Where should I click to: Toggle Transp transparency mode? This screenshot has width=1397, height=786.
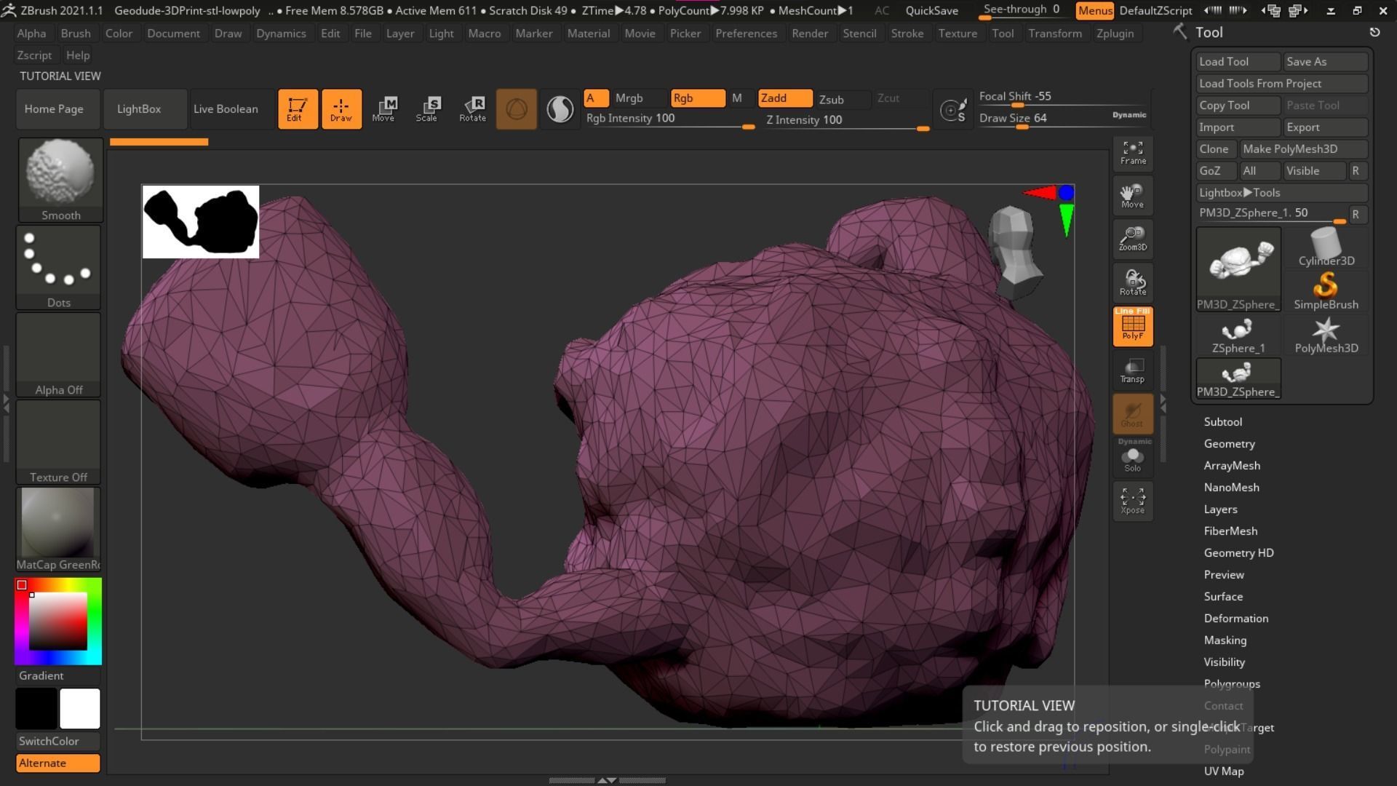1133,370
